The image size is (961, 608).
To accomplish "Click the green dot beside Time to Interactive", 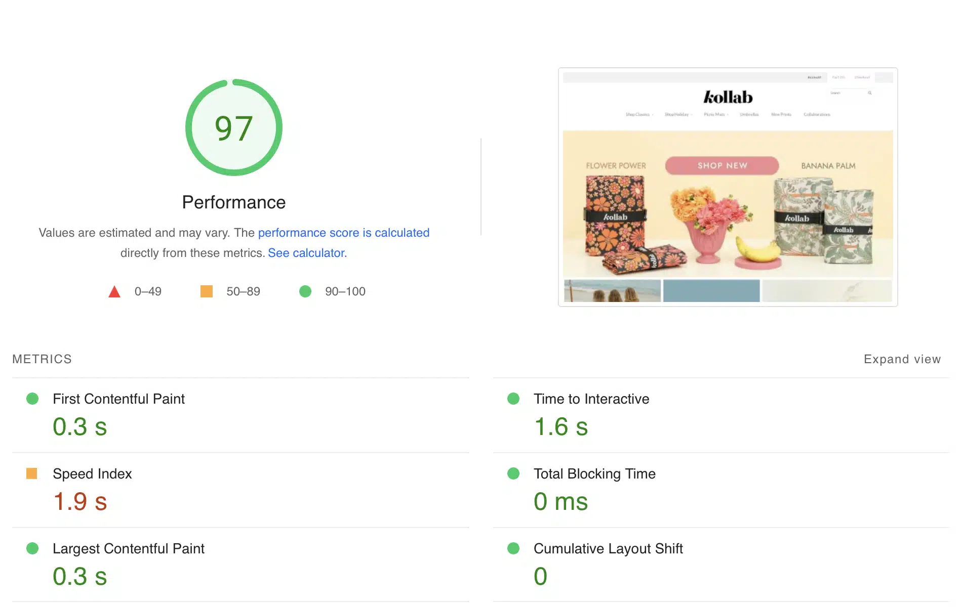I will [x=514, y=399].
